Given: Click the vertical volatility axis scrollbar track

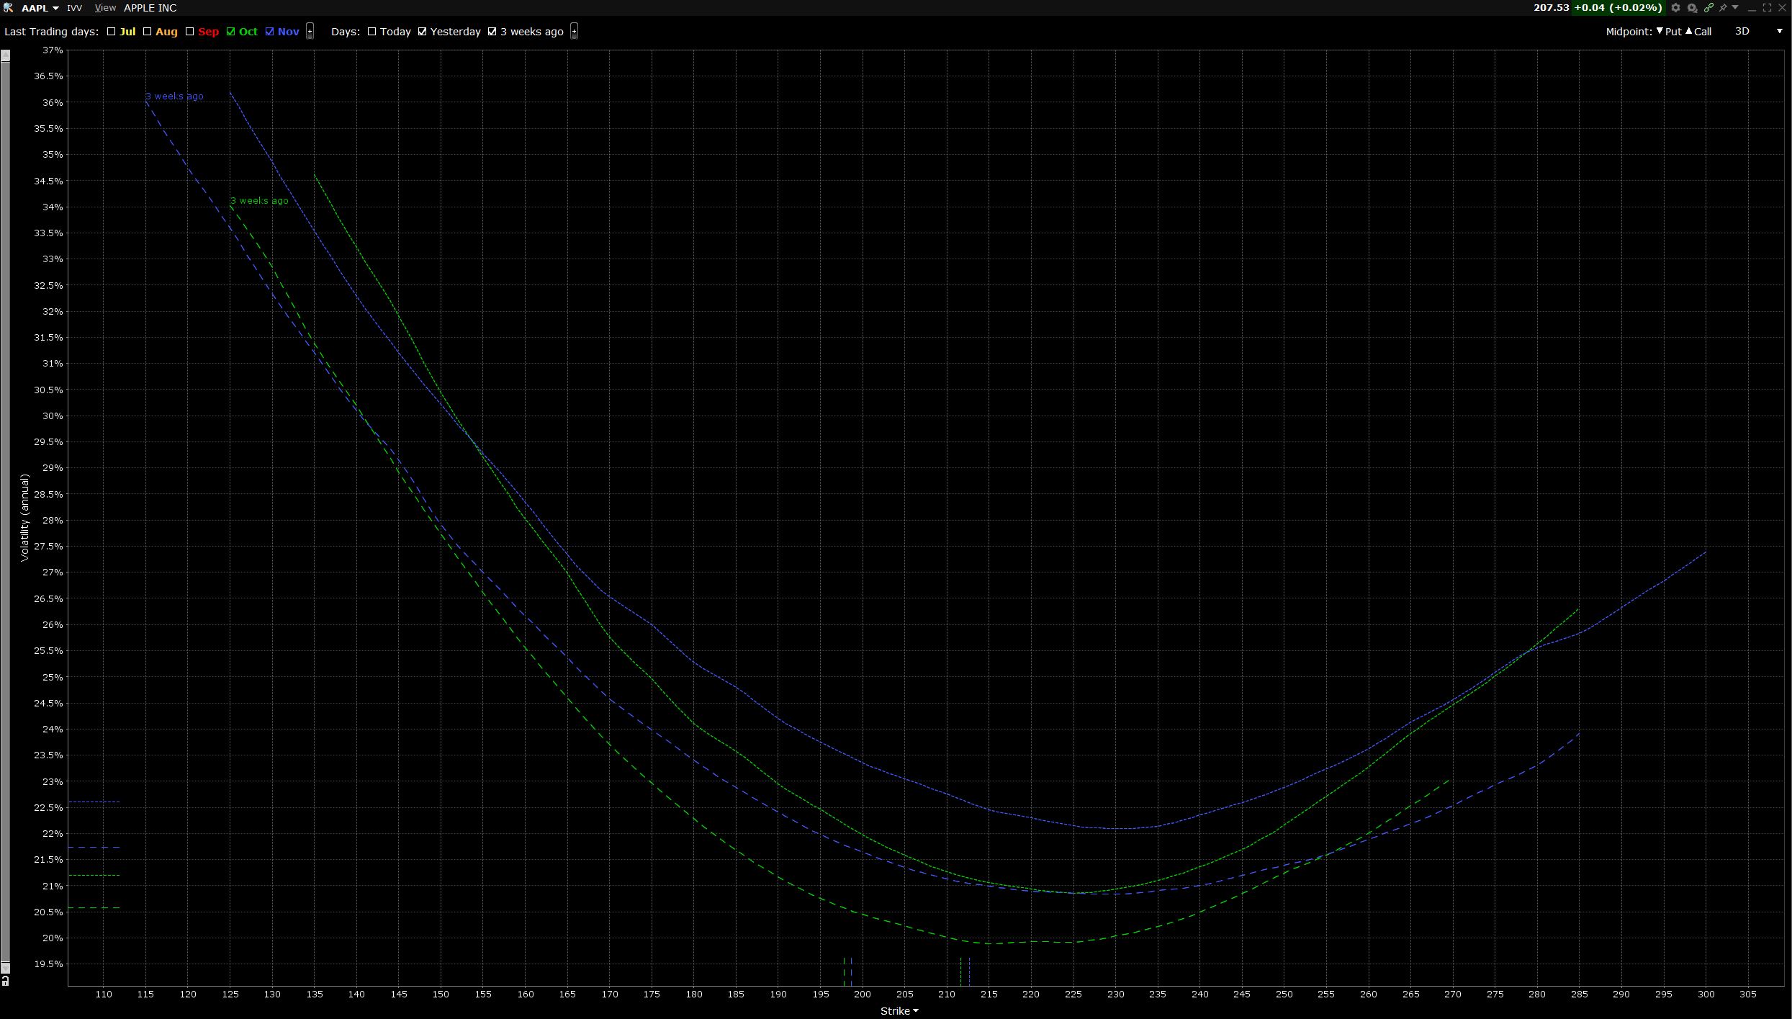Looking at the screenshot, I should pyautogui.click(x=5, y=511).
